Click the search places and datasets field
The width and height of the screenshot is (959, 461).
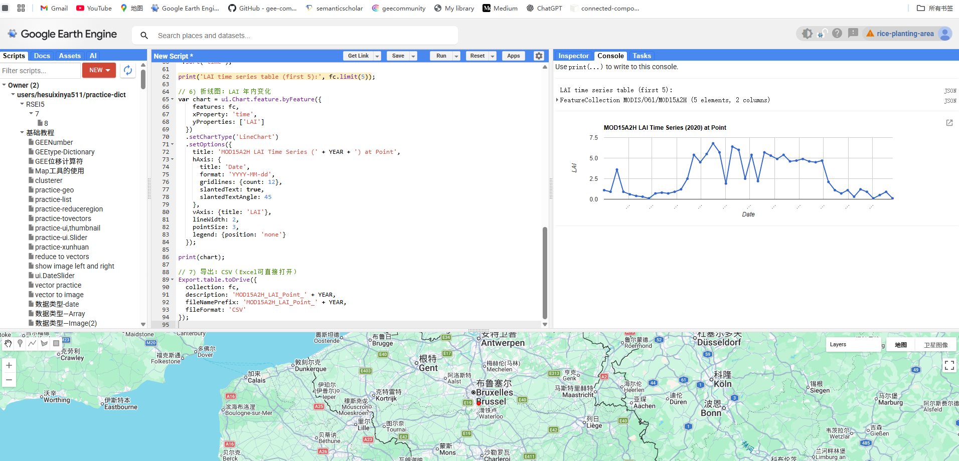pos(301,36)
